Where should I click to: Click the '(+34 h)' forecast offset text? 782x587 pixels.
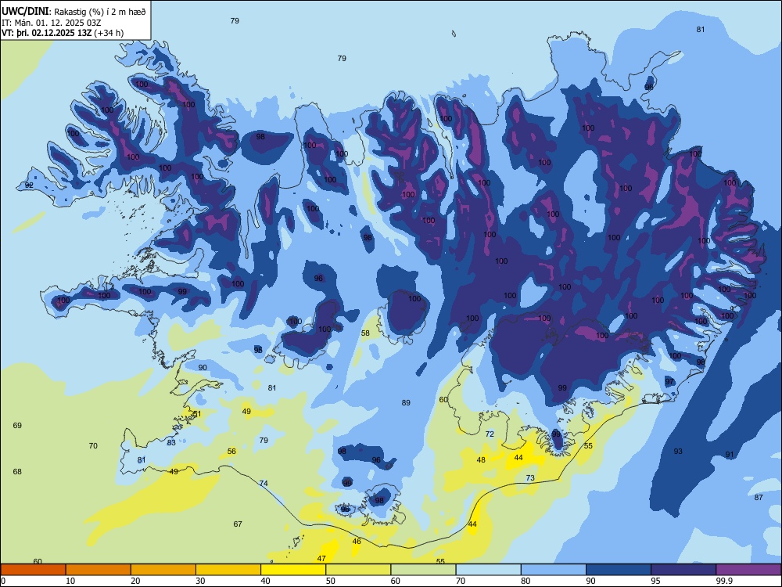(x=109, y=33)
